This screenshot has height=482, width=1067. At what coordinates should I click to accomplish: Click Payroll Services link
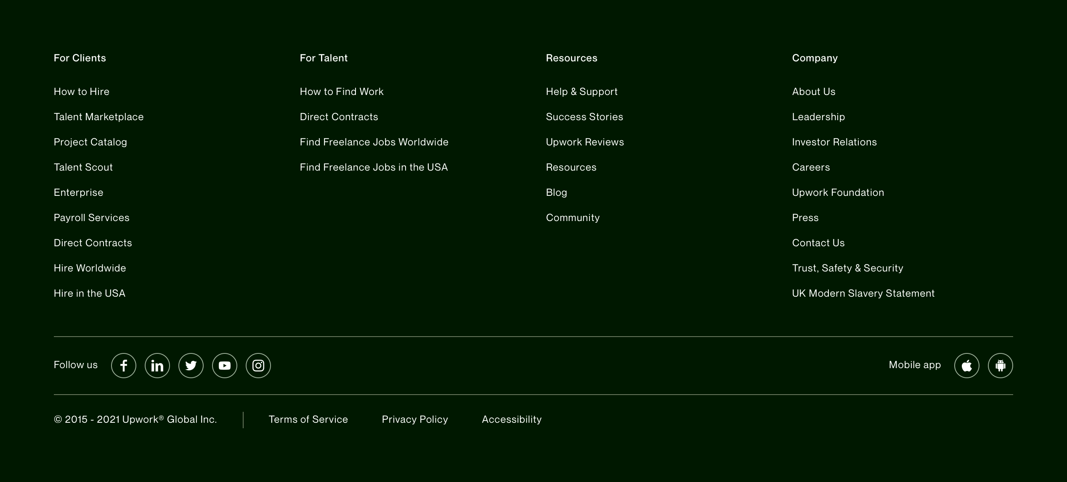[x=92, y=218]
